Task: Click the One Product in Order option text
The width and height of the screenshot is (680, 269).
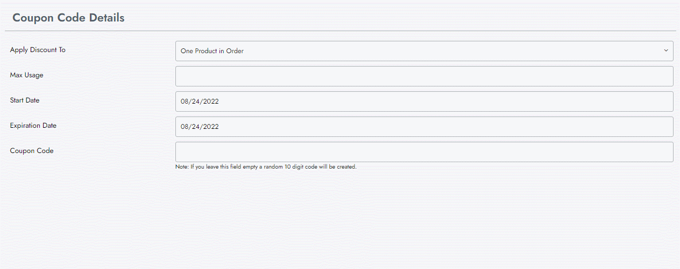Action: click(x=212, y=51)
